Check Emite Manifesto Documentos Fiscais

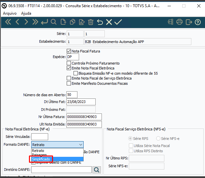coord(69,83)
